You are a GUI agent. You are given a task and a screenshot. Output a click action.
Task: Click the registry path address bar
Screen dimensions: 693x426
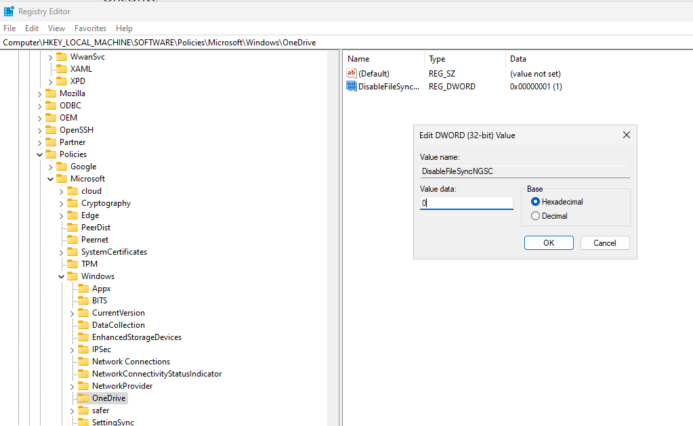tap(347, 43)
